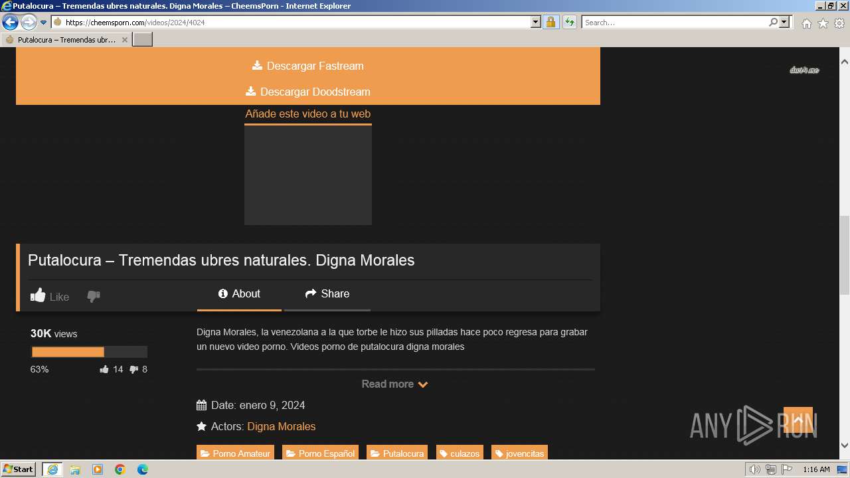Select the Putalocura page tab
This screenshot has width=850, height=478.
[x=66, y=39]
